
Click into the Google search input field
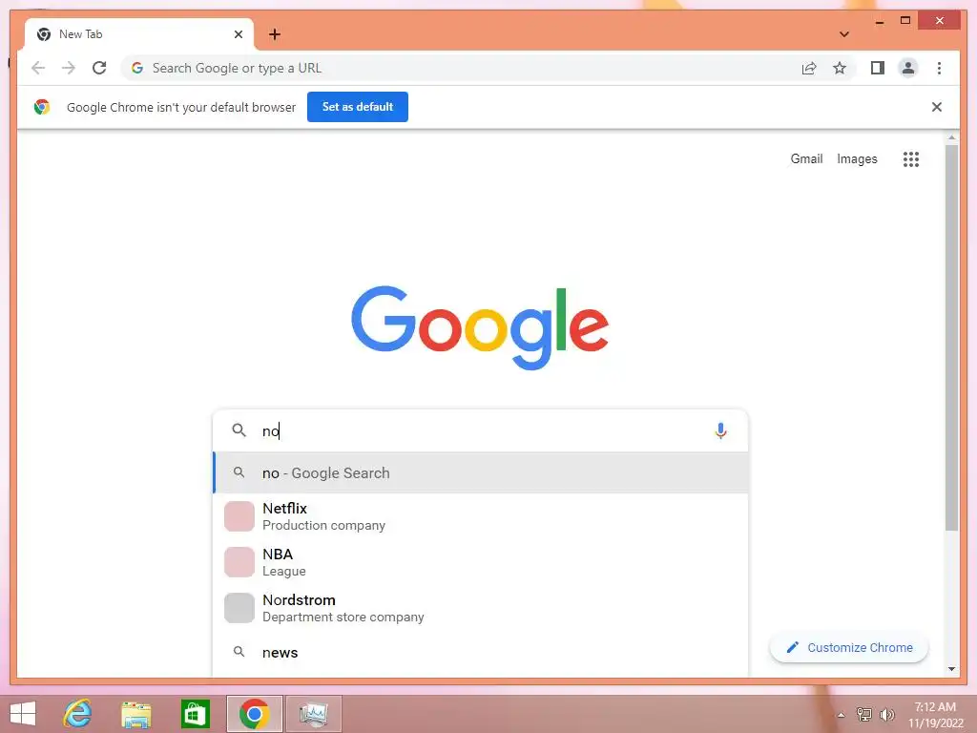[x=481, y=430]
